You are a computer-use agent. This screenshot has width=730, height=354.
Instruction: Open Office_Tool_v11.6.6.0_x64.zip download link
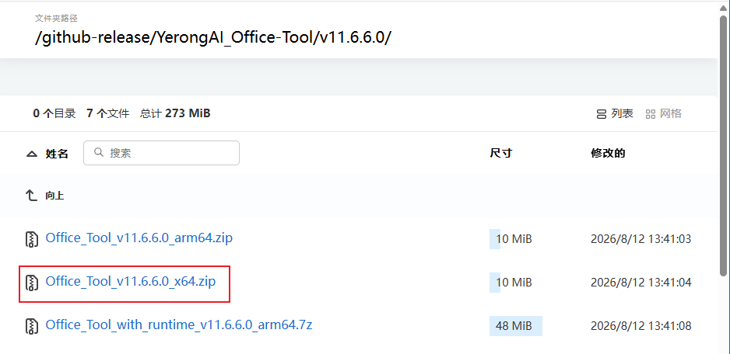(x=131, y=282)
